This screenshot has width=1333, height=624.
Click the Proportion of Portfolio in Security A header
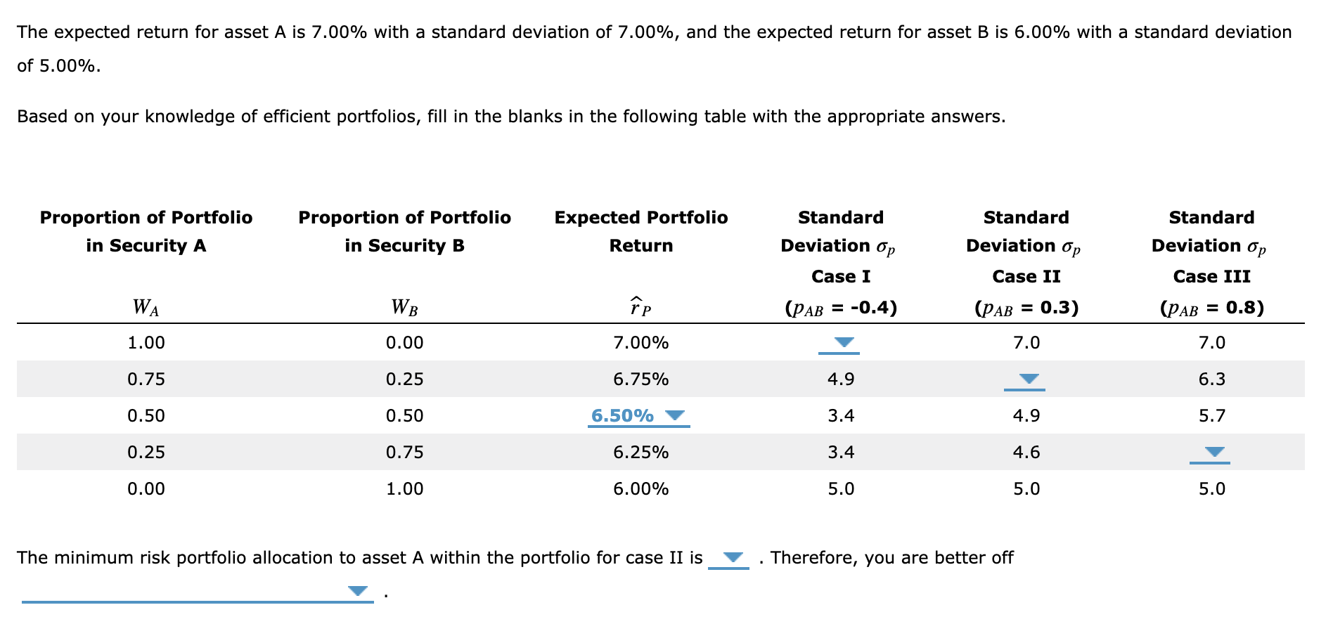[x=146, y=231]
